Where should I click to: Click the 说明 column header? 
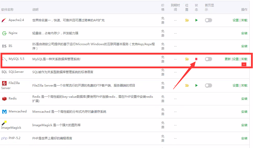(x=35, y=10)
